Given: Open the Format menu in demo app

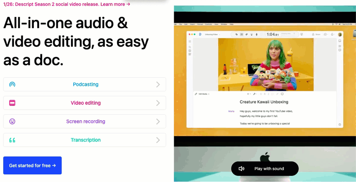Looking at the screenshot, I should point(200,24).
